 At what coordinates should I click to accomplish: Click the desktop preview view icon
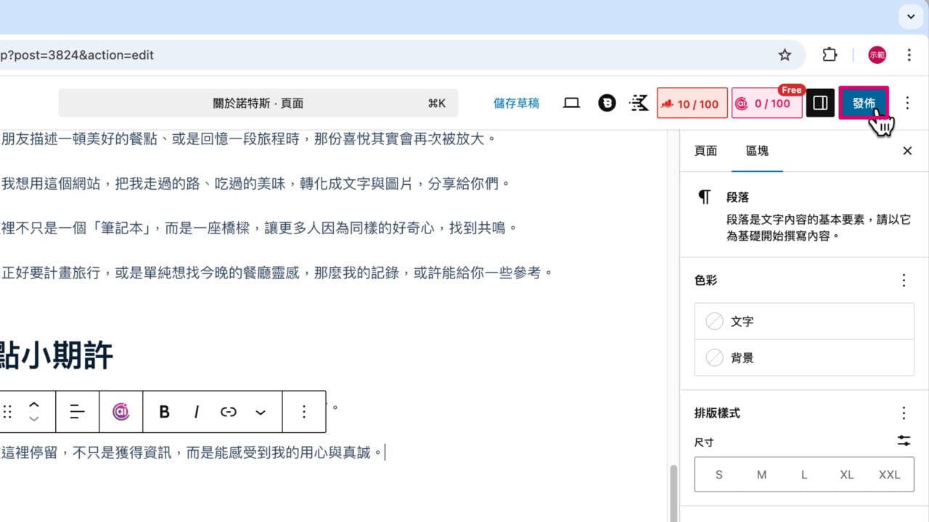pos(571,104)
